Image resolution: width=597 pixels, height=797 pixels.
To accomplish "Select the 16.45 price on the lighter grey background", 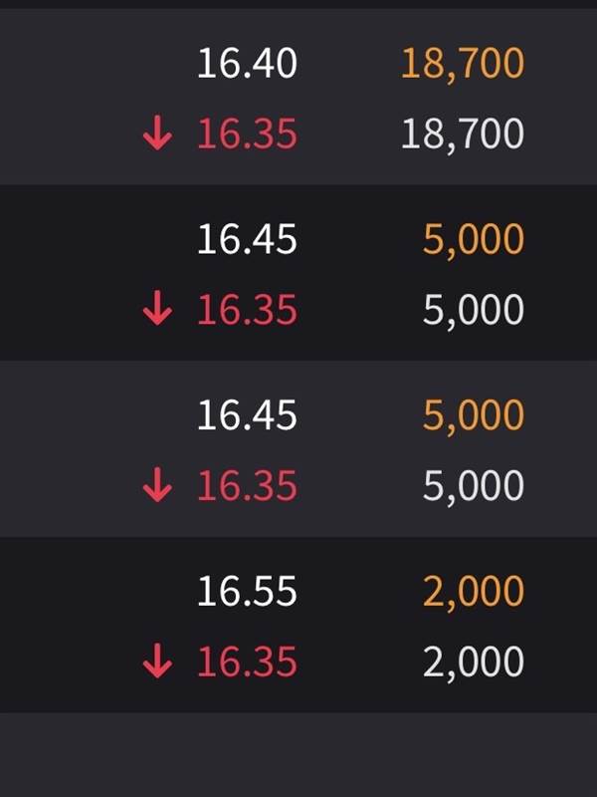I will click(x=247, y=414).
